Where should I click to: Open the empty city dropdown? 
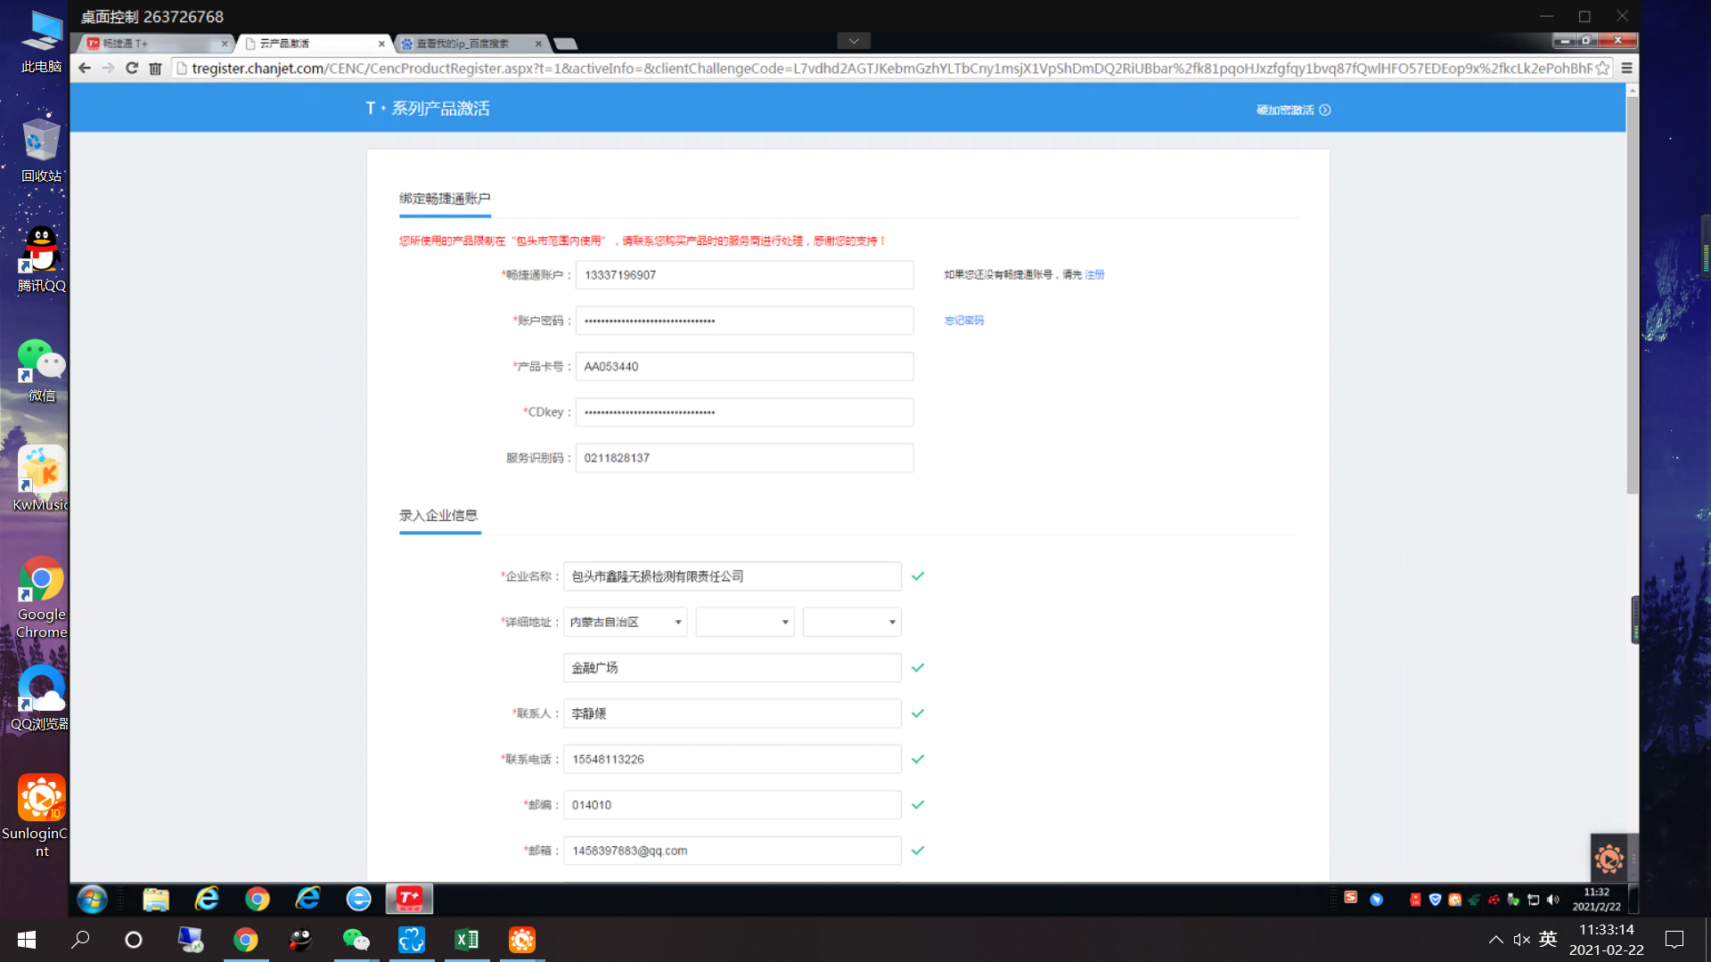(x=745, y=622)
